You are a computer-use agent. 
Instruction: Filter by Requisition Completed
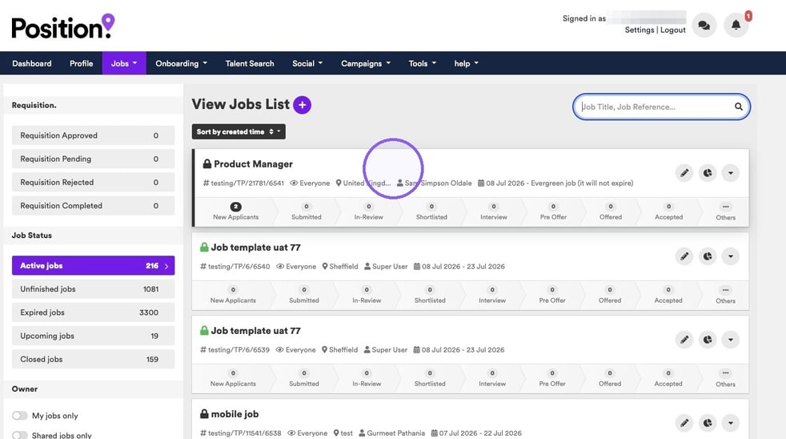[x=93, y=206]
